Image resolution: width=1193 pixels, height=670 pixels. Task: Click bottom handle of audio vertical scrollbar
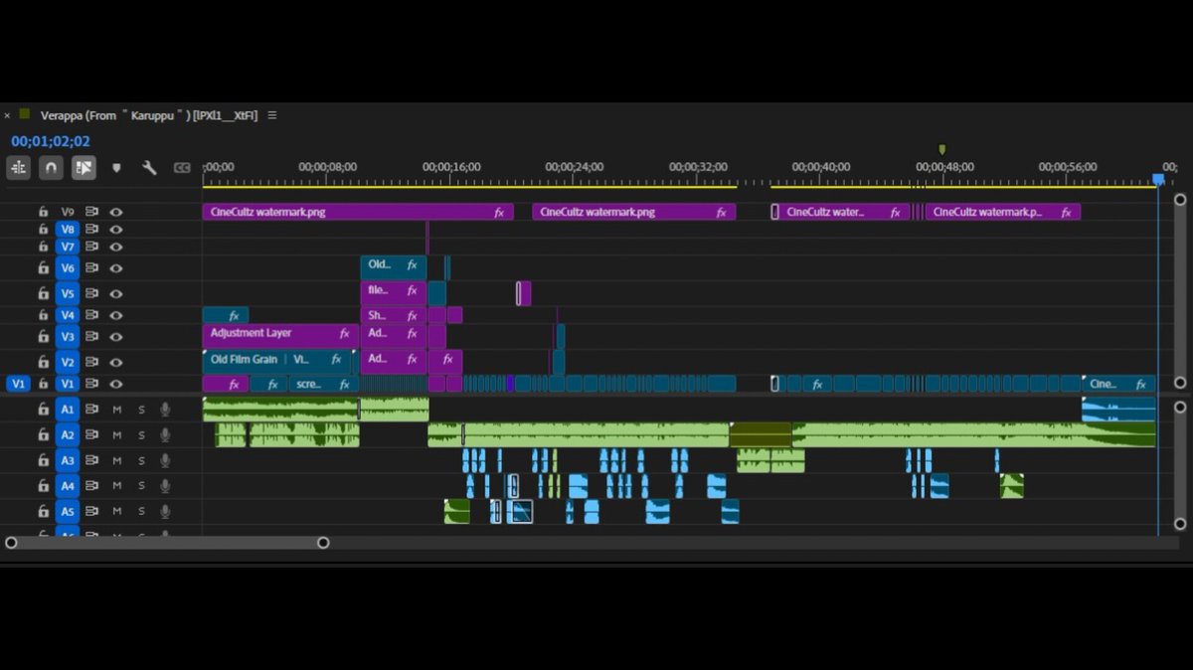(1180, 522)
